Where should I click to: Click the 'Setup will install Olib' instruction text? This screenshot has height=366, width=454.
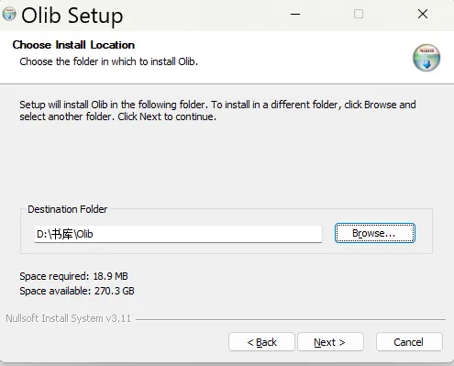click(x=217, y=110)
